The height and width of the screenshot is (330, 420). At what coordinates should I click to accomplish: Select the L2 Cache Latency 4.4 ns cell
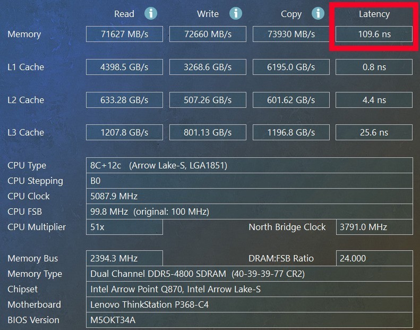[x=374, y=100]
